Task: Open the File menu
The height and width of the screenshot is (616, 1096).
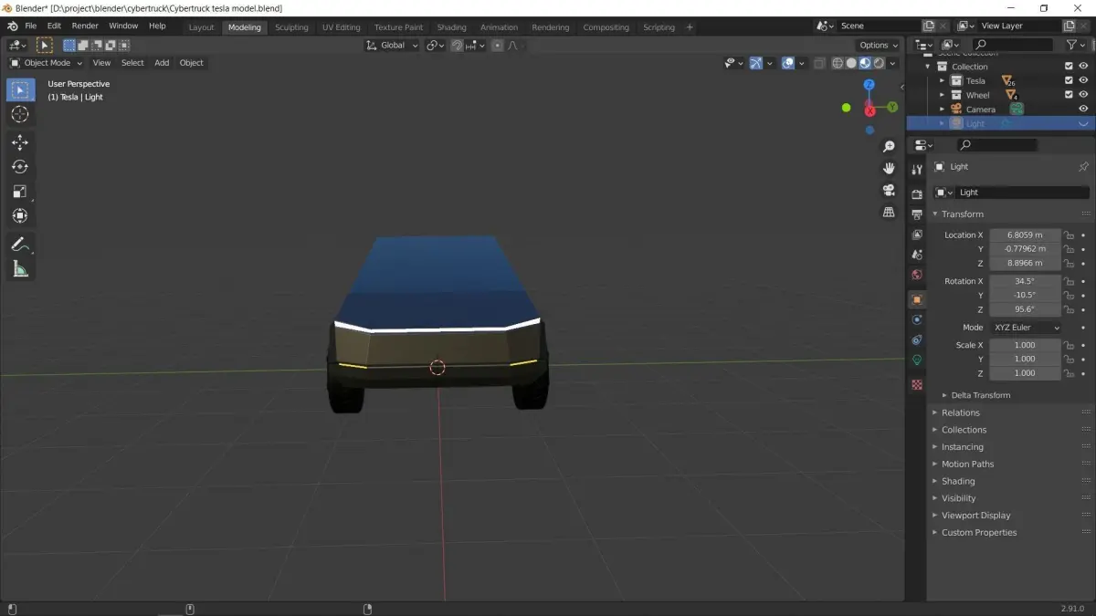Action: [x=30, y=26]
